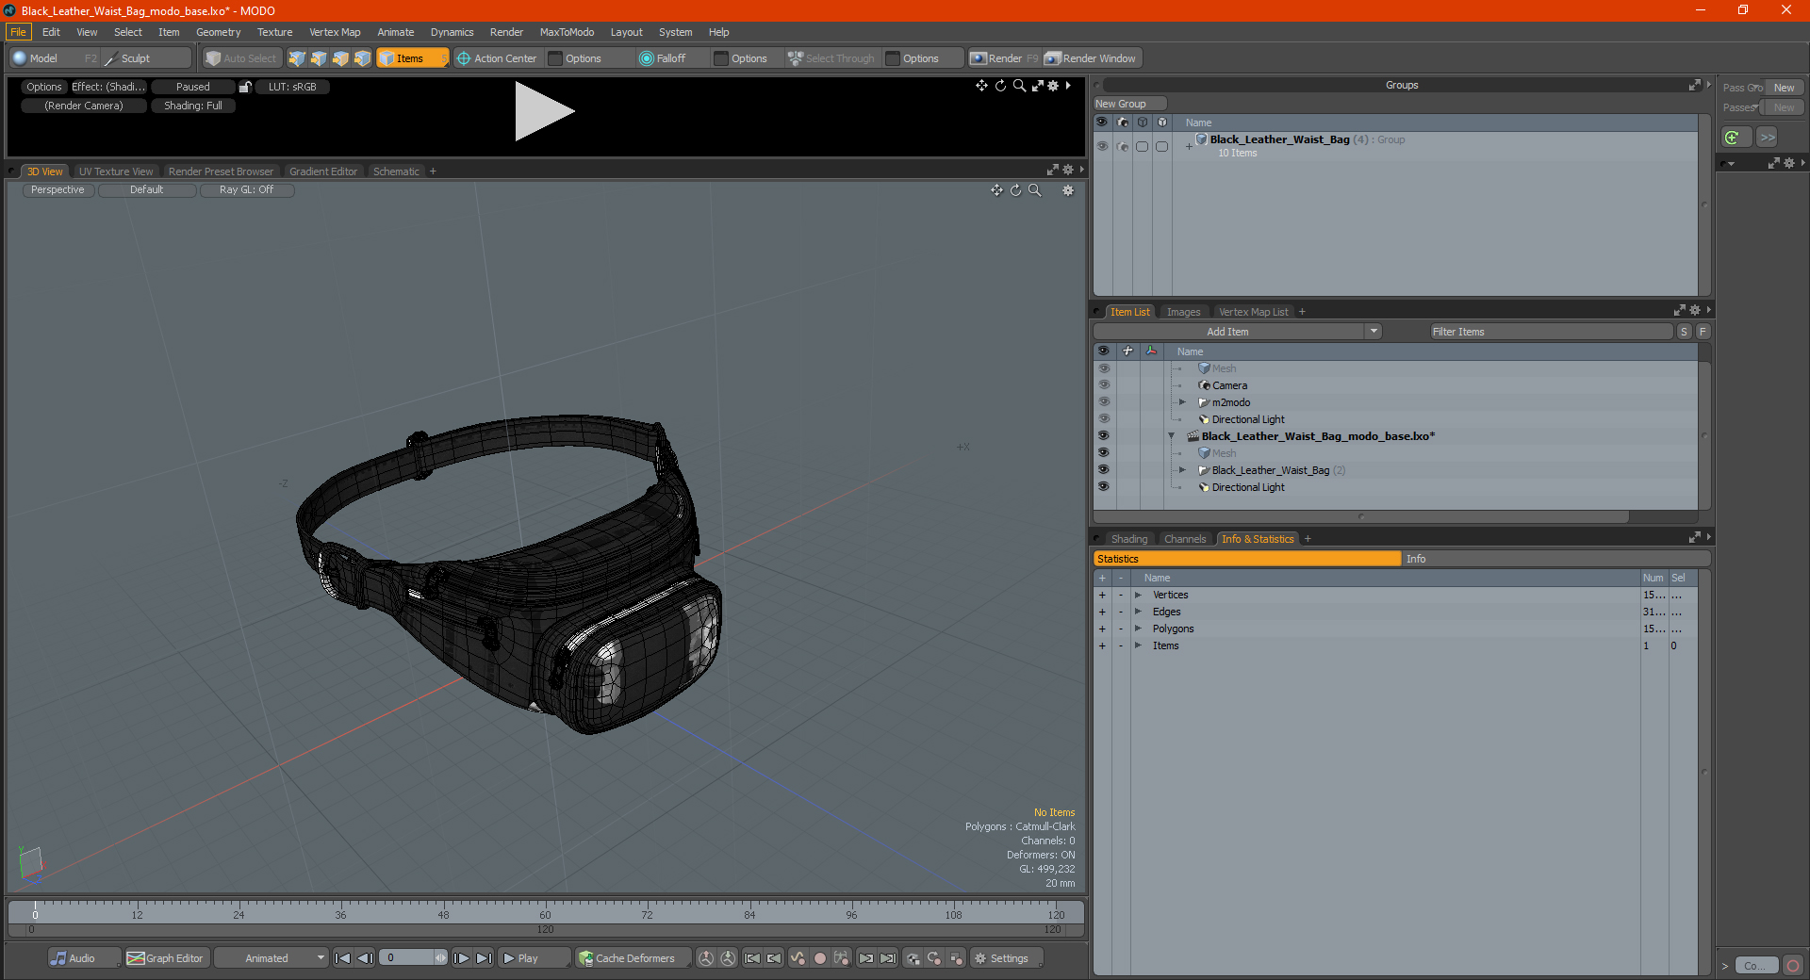Click current frame input field
Image resolution: width=1810 pixels, height=980 pixels.
[407, 958]
